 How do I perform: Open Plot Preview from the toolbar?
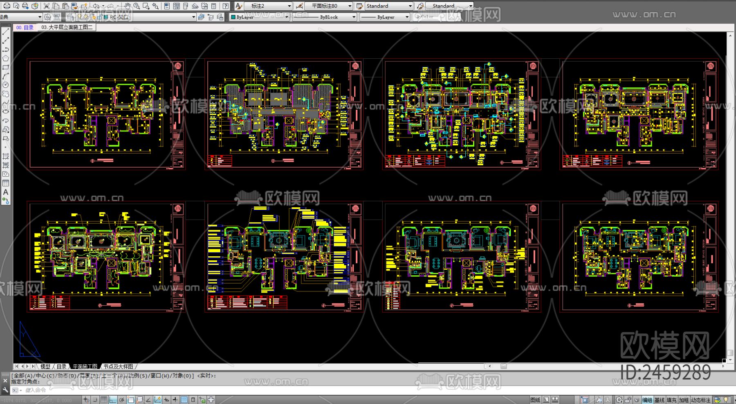(x=16, y=6)
